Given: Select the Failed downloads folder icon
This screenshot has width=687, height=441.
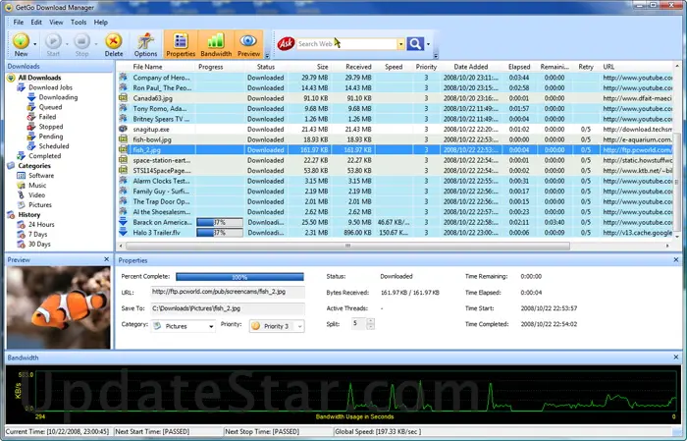Looking at the screenshot, I should coord(32,117).
